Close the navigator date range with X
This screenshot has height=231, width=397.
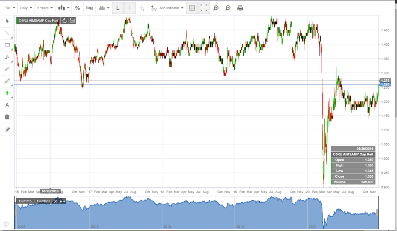pos(56,201)
